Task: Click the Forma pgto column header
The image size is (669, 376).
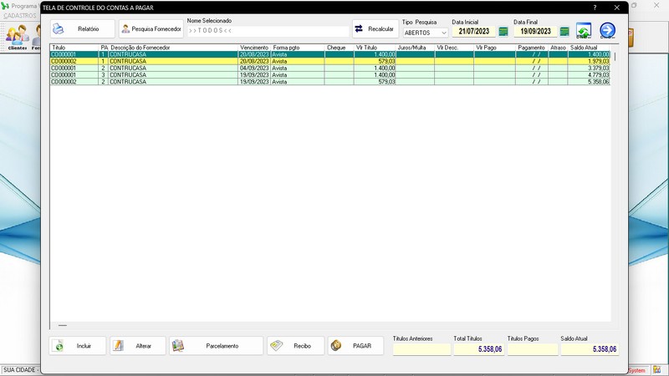Action: pos(298,48)
